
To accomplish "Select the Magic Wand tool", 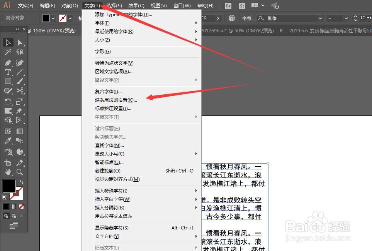I will click(x=8, y=52).
